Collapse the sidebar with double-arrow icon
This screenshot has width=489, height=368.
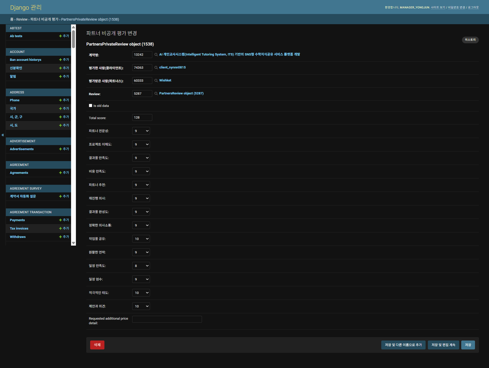[3, 135]
